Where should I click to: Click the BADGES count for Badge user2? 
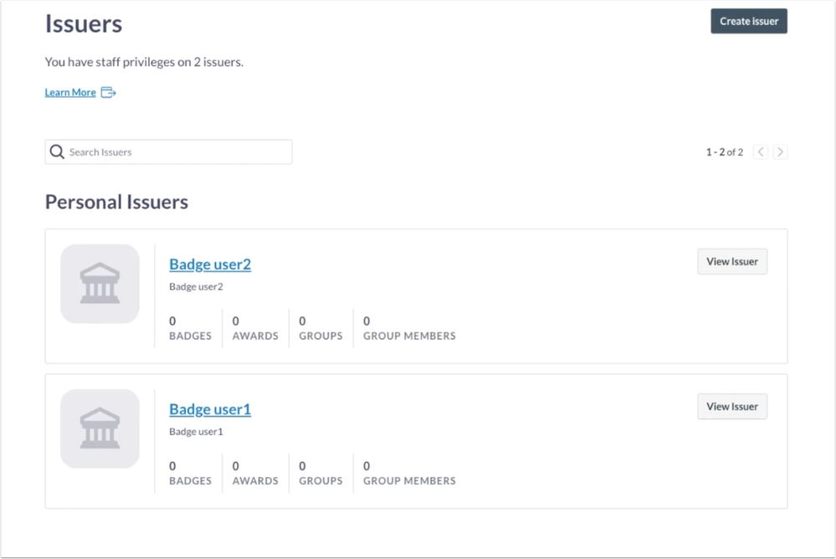coord(189,328)
